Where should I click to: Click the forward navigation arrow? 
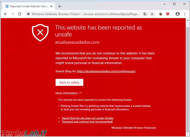pos(12,14)
